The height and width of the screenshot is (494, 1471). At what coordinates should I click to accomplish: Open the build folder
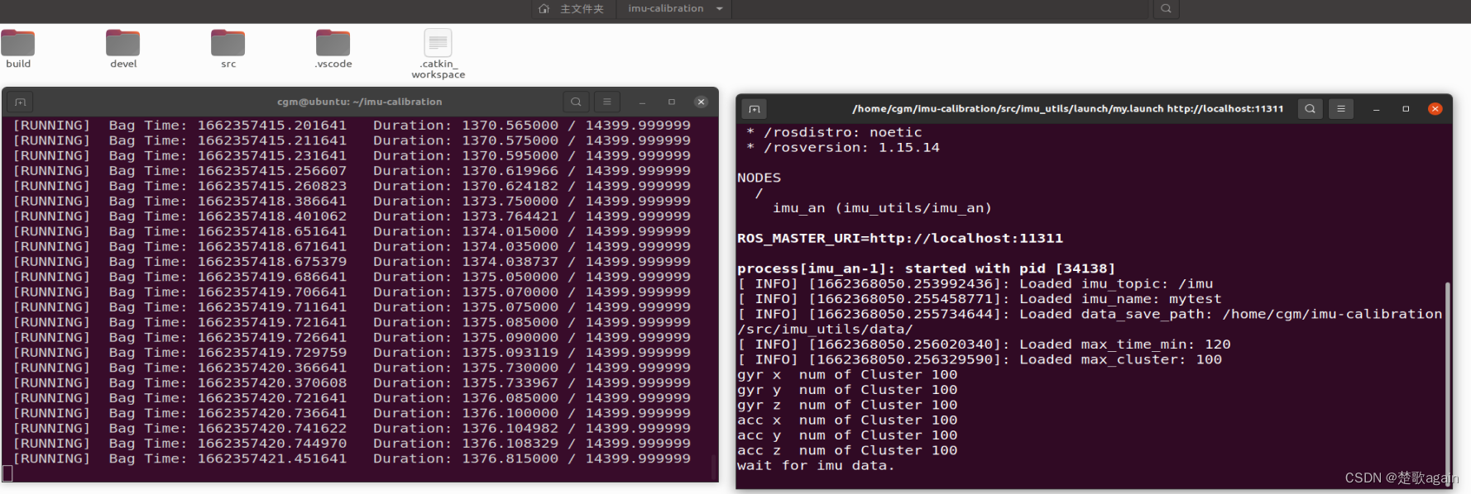point(18,49)
